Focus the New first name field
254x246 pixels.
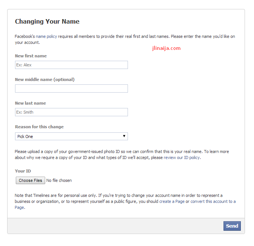click(71, 65)
